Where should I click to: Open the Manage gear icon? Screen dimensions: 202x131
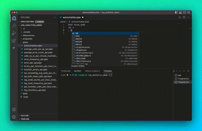click(x=14, y=117)
